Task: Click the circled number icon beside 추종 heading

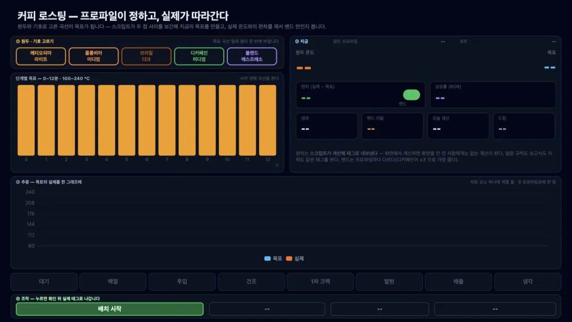Action: coord(17,182)
